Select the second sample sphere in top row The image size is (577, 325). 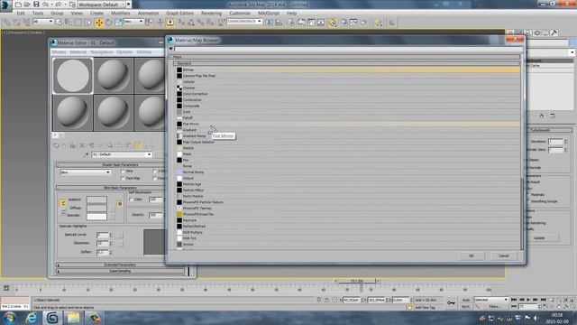point(114,76)
